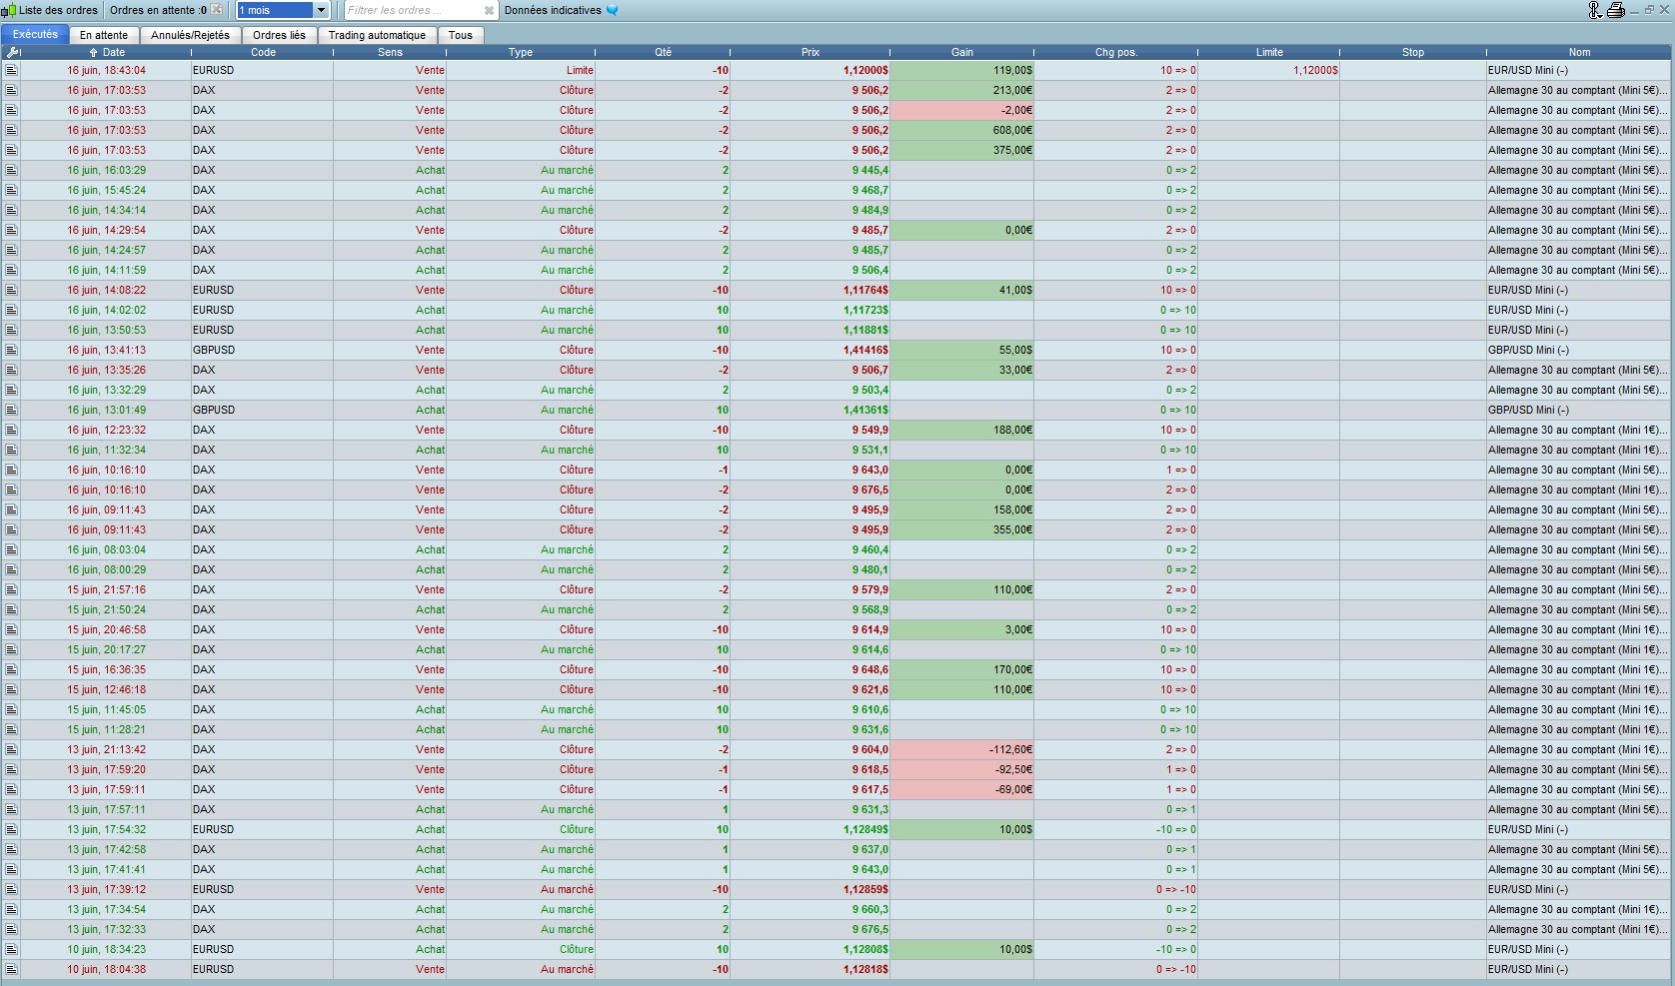Open the column settings wrench icon

[13, 52]
